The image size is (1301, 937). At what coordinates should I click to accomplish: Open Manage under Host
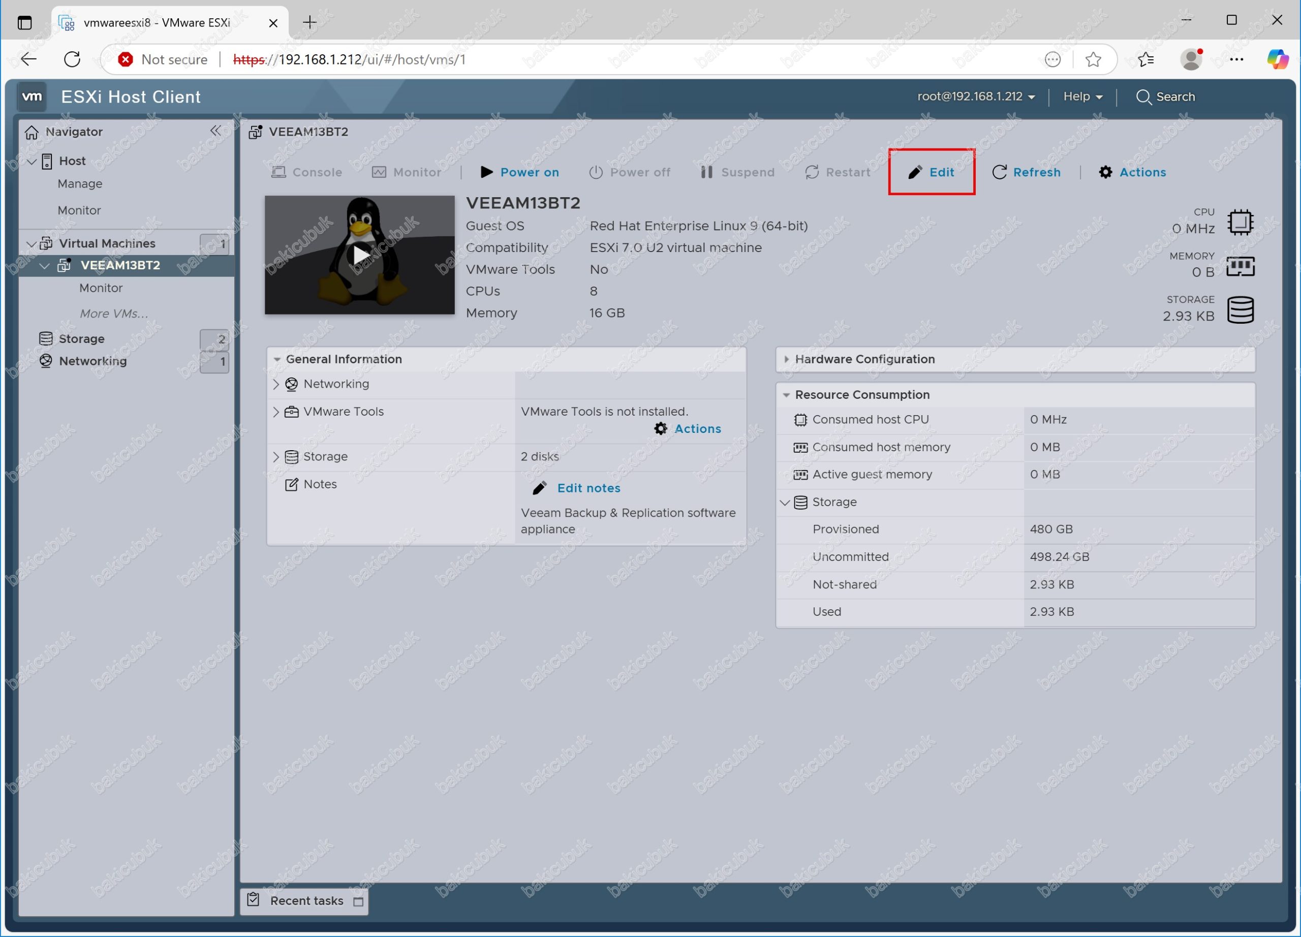pos(80,183)
